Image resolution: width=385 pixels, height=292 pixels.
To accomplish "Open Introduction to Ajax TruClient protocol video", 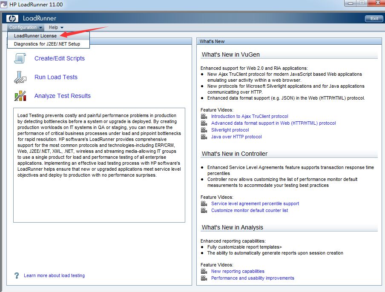I will [x=250, y=116].
